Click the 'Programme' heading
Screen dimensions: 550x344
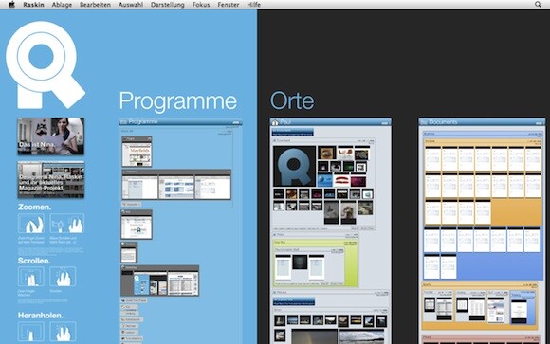point(178,101)
